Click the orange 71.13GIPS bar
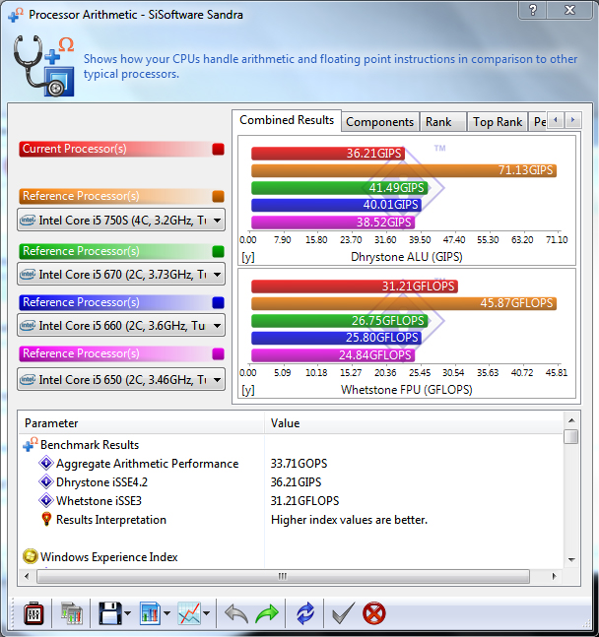The width and height of the screenshot is (599, 637). point(404,170)
